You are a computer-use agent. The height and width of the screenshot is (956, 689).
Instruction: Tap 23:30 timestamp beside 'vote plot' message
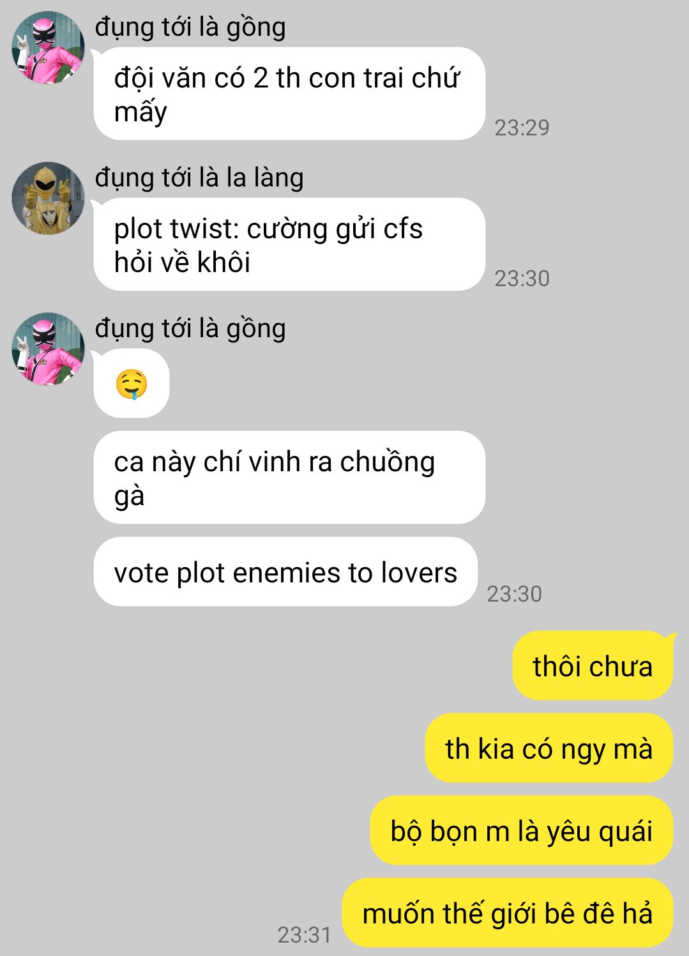[514, 594]
